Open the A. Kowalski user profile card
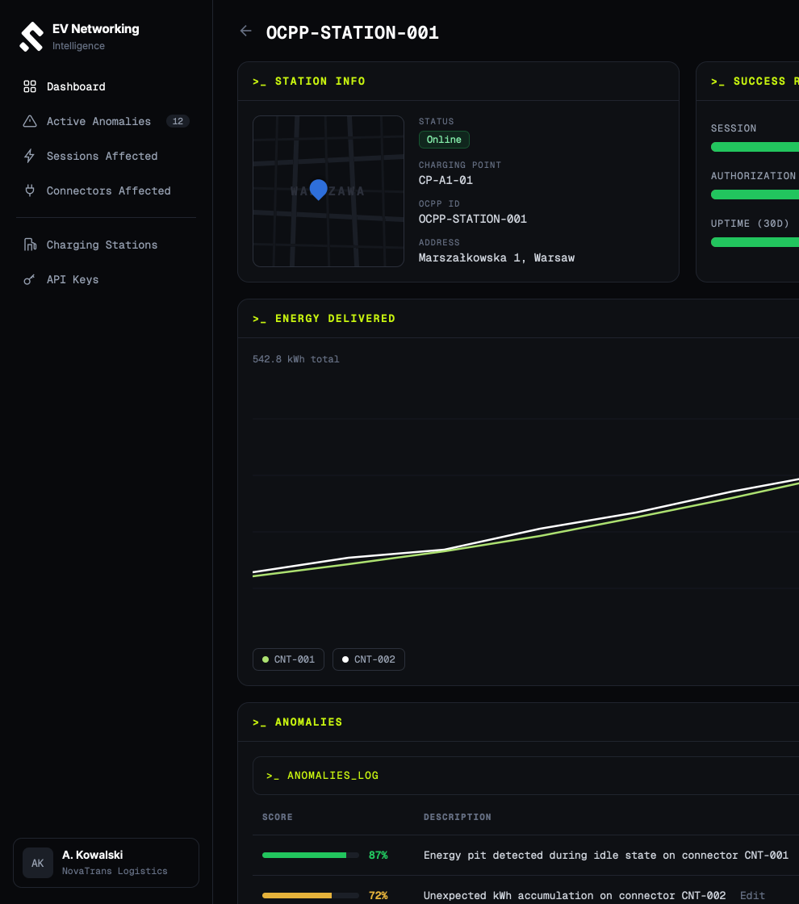This screenshot has height=904, width=799. pyautogui.click(x=106, y=863)
